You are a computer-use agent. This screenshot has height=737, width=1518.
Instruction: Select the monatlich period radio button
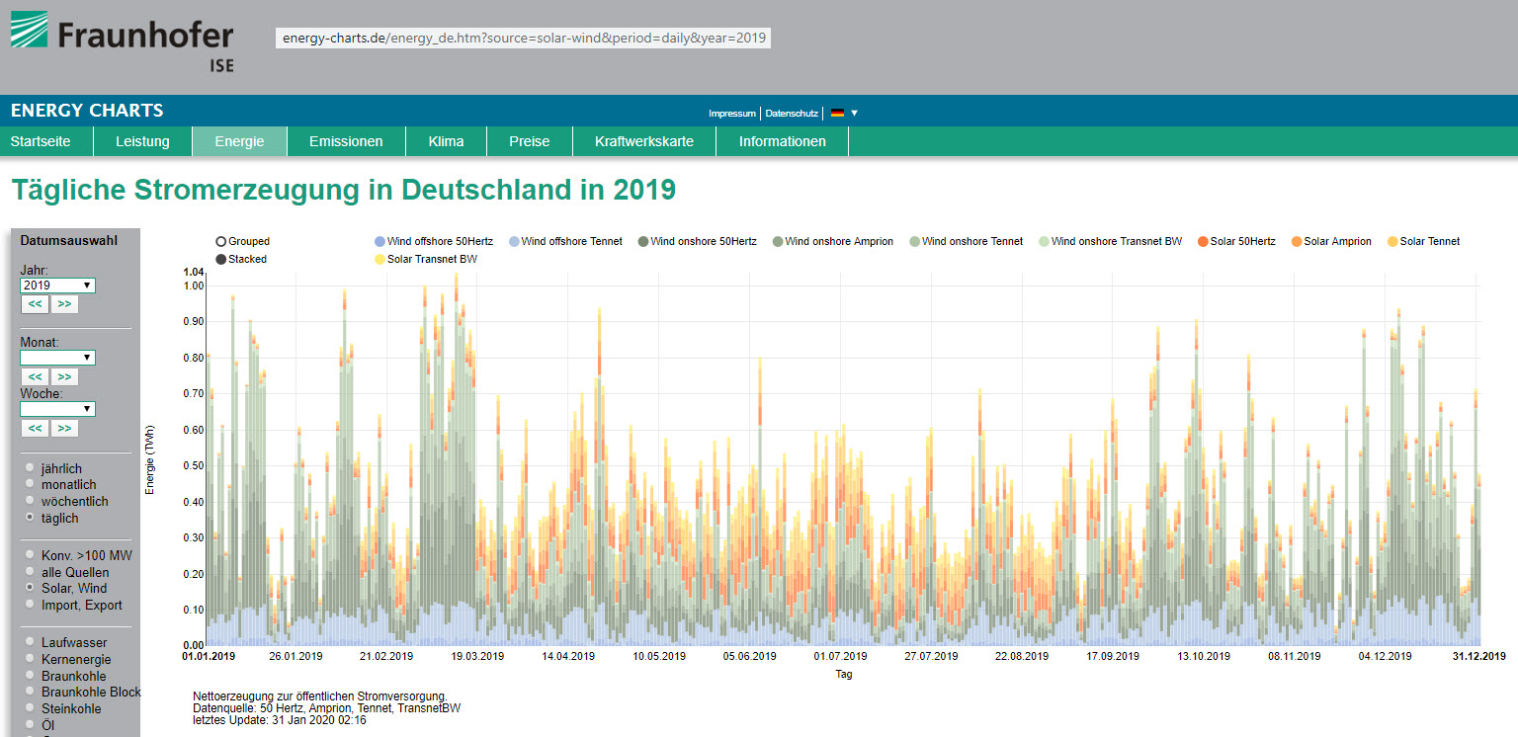coord(30,485)
